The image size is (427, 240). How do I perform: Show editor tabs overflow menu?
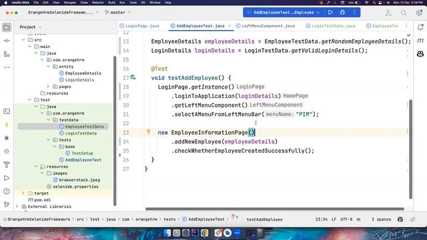pyautogui.click(x=406, y=26)
